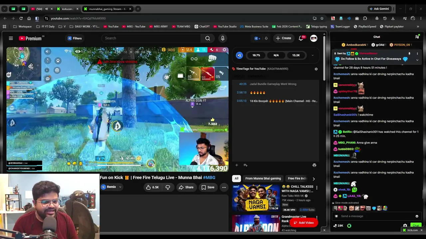Reload the browser page

pos(21,18)
